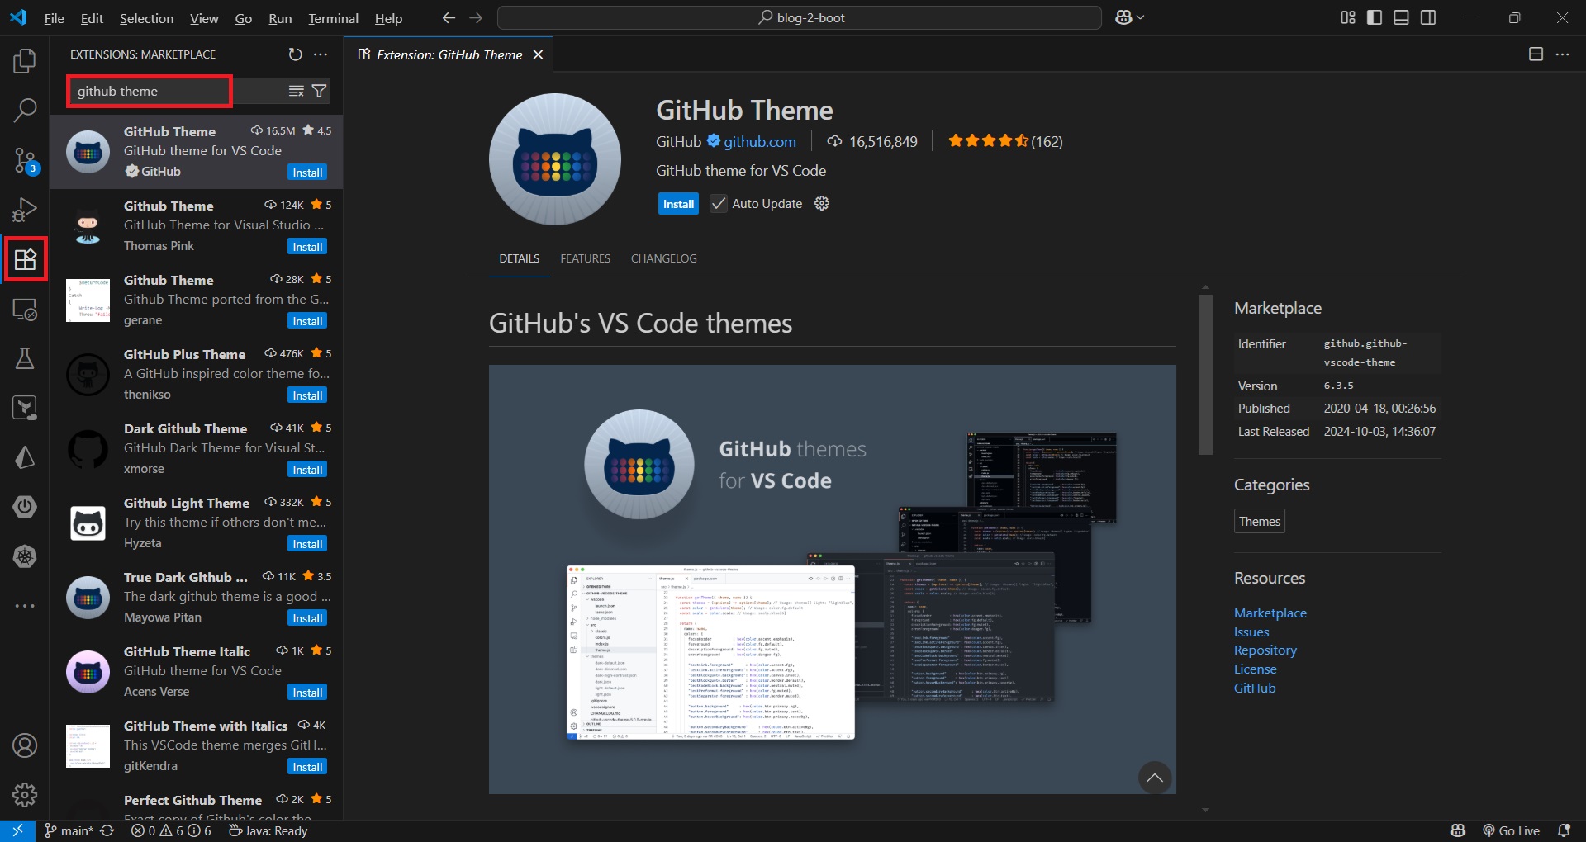
Task: Click the blog-2-boot command center search
Action: click(800, 17)
